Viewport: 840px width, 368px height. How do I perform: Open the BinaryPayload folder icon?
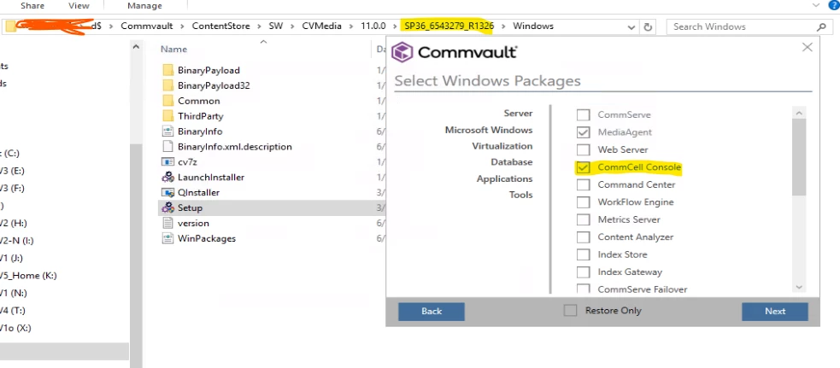tap(168, 70)
